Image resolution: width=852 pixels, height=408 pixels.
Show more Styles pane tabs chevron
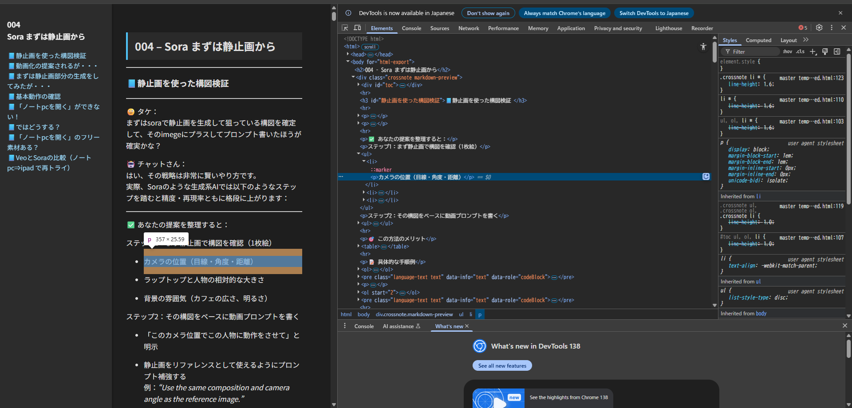coord(806,40)
